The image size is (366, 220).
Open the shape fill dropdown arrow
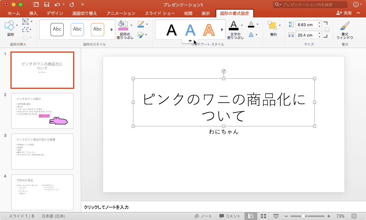click(132, 25)
